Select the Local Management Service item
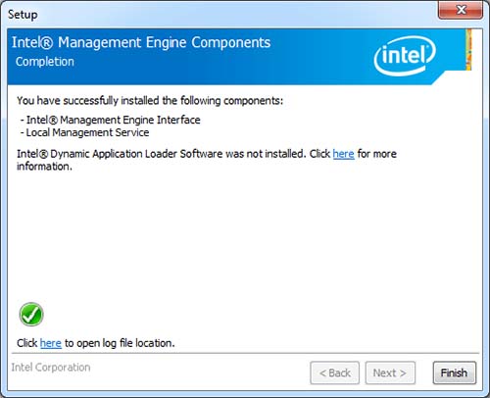The image size is (490, 398). pos(84,132)
